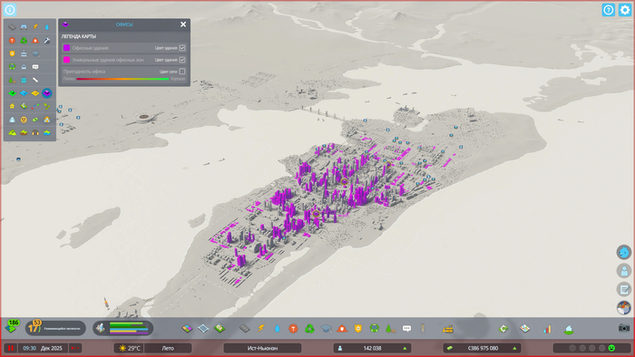Toggle building color for unique office buildings
Viewport: 635px width, 357px height.
pyautogui.click(x=182, y=60)
